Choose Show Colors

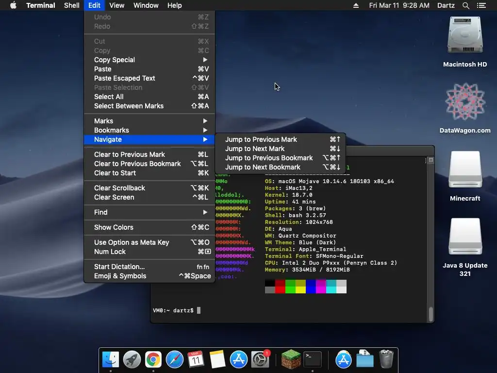click(x=149, y=227)
